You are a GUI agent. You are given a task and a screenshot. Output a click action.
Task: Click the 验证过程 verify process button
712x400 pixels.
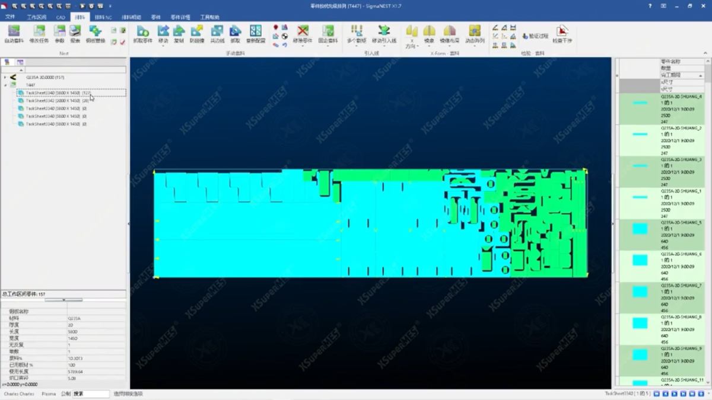pyautogui.click(x=535, y=36)
